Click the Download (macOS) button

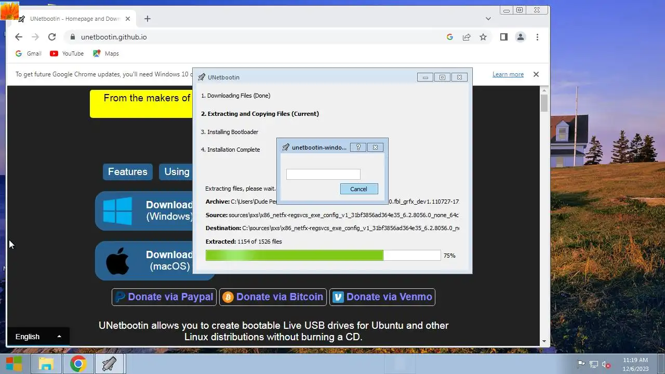(144, 260)
